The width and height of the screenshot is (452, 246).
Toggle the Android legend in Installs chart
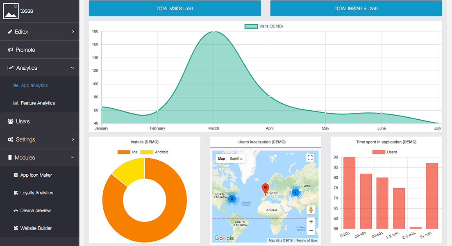154,152
